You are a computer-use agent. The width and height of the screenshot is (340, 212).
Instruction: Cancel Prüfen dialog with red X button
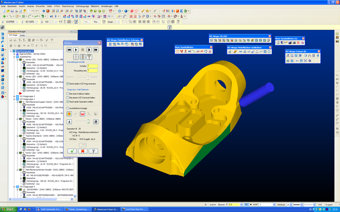click(x=83, y=151)
